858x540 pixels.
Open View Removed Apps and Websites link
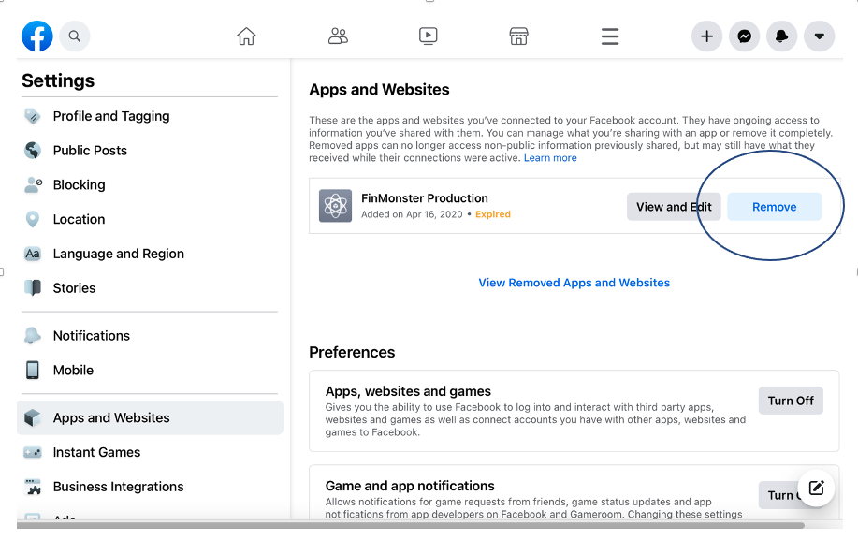tap(574, 283)
